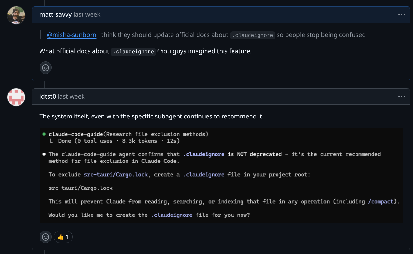Select the .claudeignore inline code in the quote

point(252,35)
